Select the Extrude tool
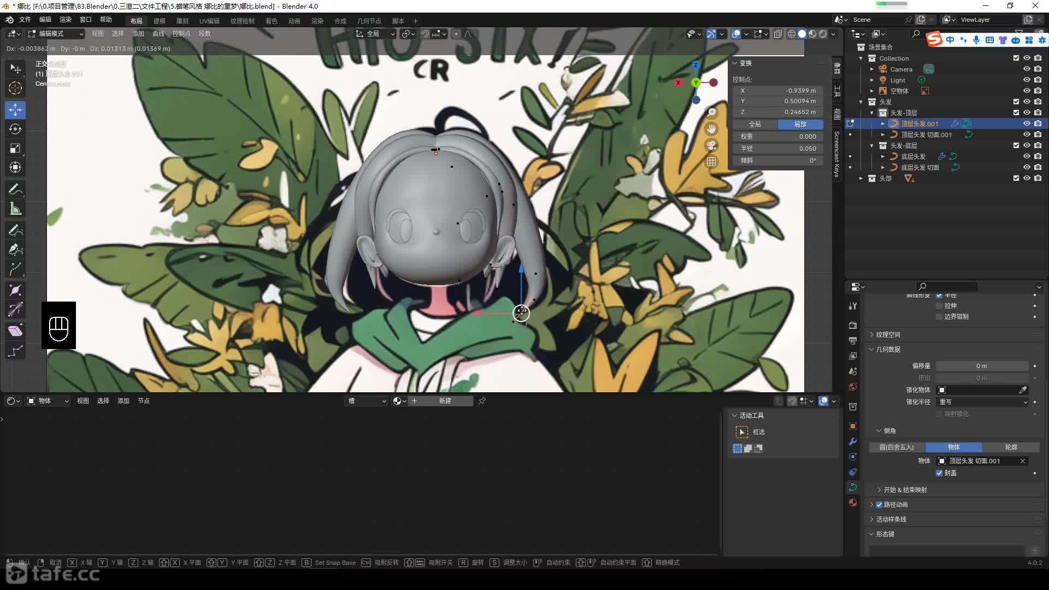The image size is (1049, 590). tap(15, 269)
